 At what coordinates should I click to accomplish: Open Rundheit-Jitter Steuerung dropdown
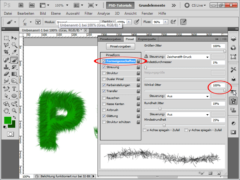tap(188, 114)
